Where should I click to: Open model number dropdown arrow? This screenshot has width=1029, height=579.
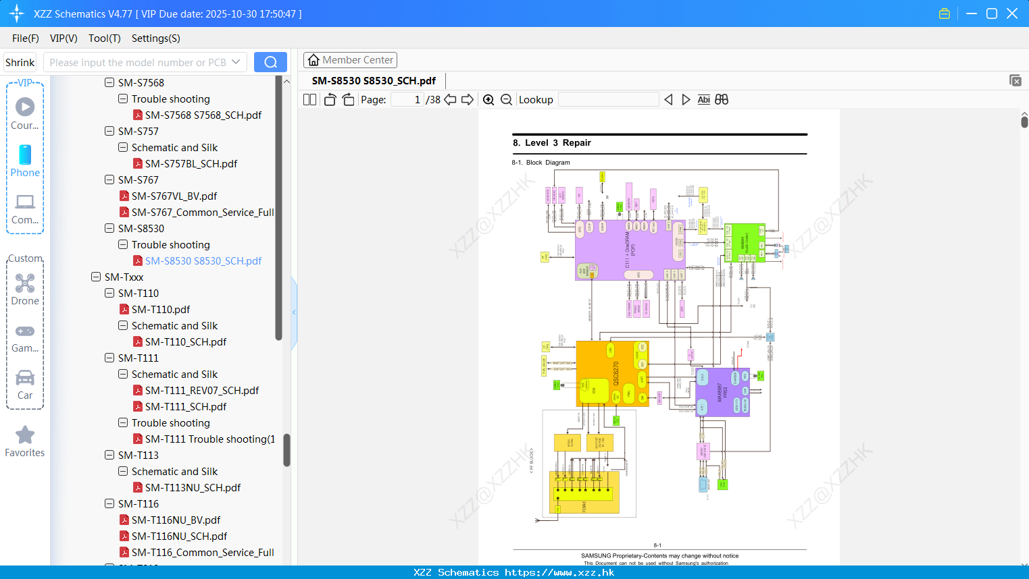(236, 62)
